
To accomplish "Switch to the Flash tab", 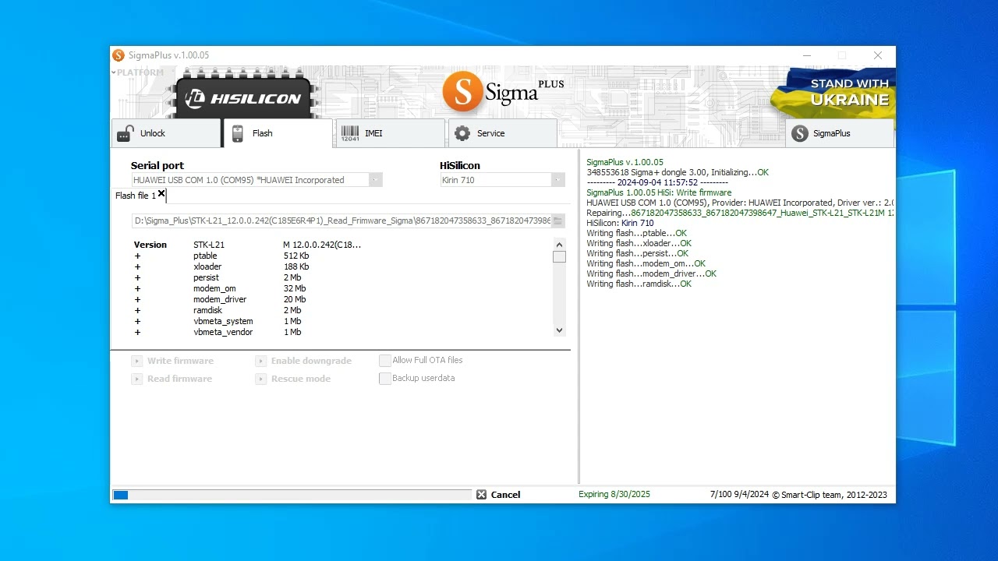I will [278, 133].
